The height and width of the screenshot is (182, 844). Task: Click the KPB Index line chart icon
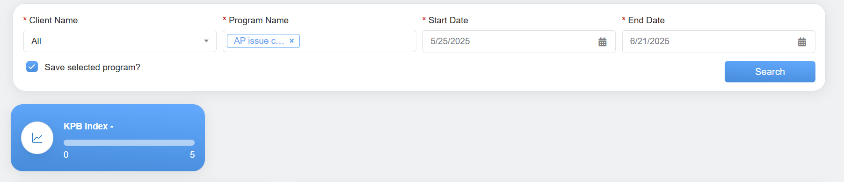(x=37, y=138)
